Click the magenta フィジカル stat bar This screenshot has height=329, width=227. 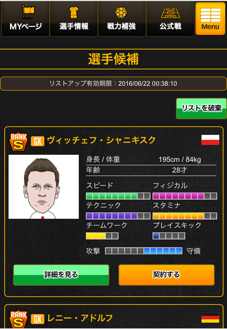coord(185,196)
